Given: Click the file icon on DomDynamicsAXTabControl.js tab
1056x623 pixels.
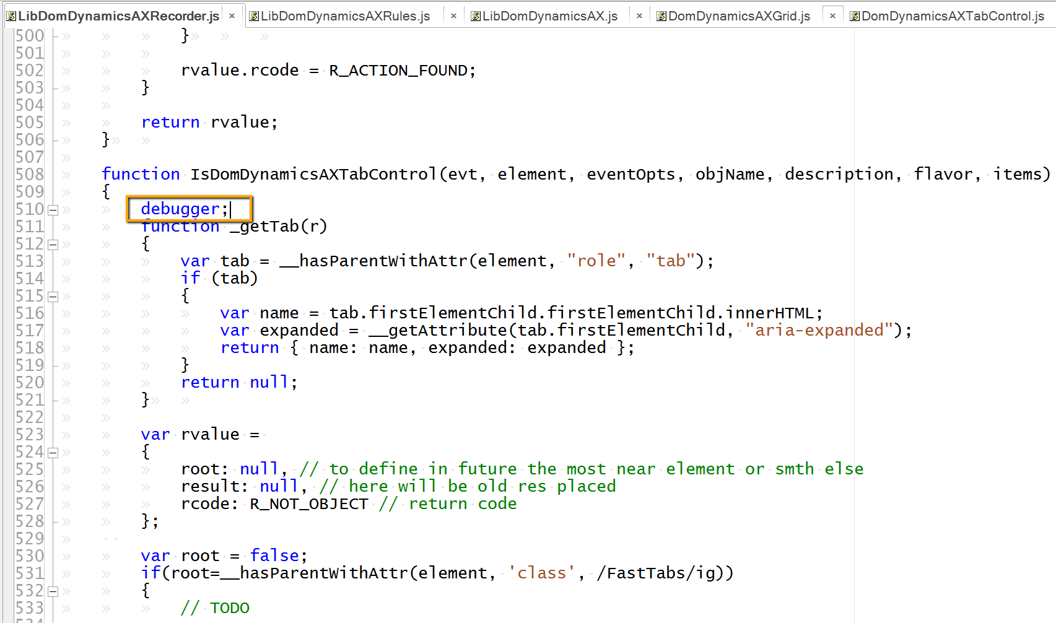Looking at the screenshot, I should [x=854, y=16].
